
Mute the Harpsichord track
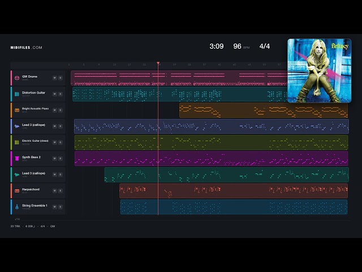point(54,190)
